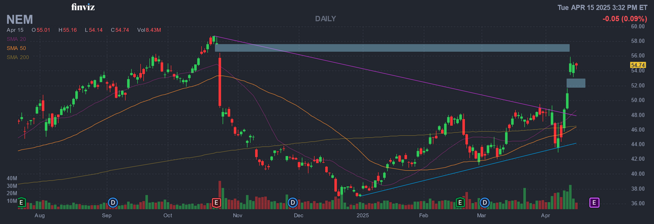The image size is (654, 224).
Task: Click the 52.00 price axis label
Action: [x=638, y=85]
